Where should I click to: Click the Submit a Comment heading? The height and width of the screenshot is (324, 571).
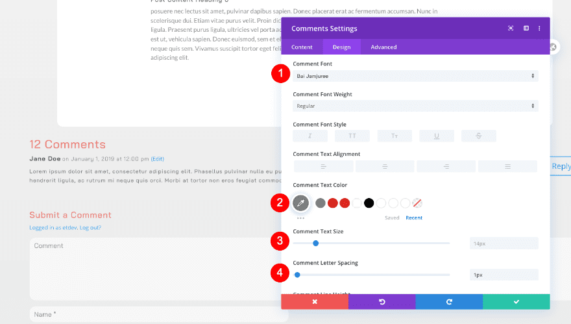pos(70,215)
